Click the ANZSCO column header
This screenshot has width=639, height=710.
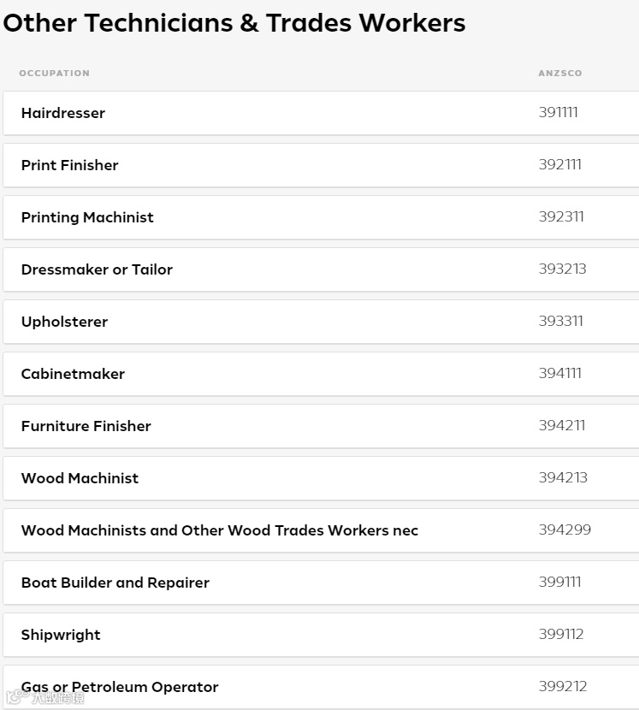coord(560,74)
